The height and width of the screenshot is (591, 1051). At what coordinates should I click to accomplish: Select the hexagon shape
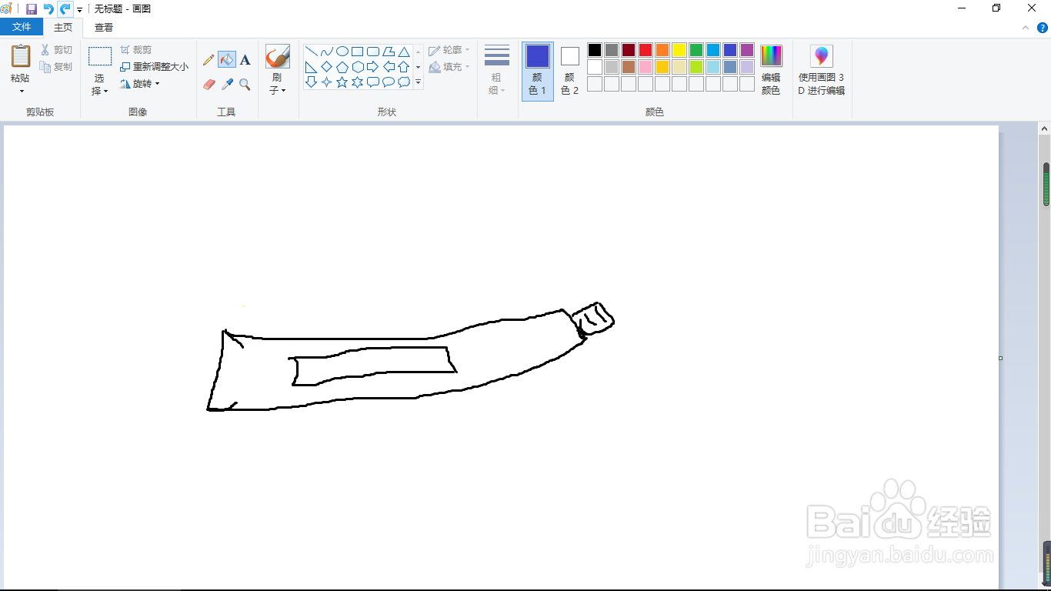358,67
